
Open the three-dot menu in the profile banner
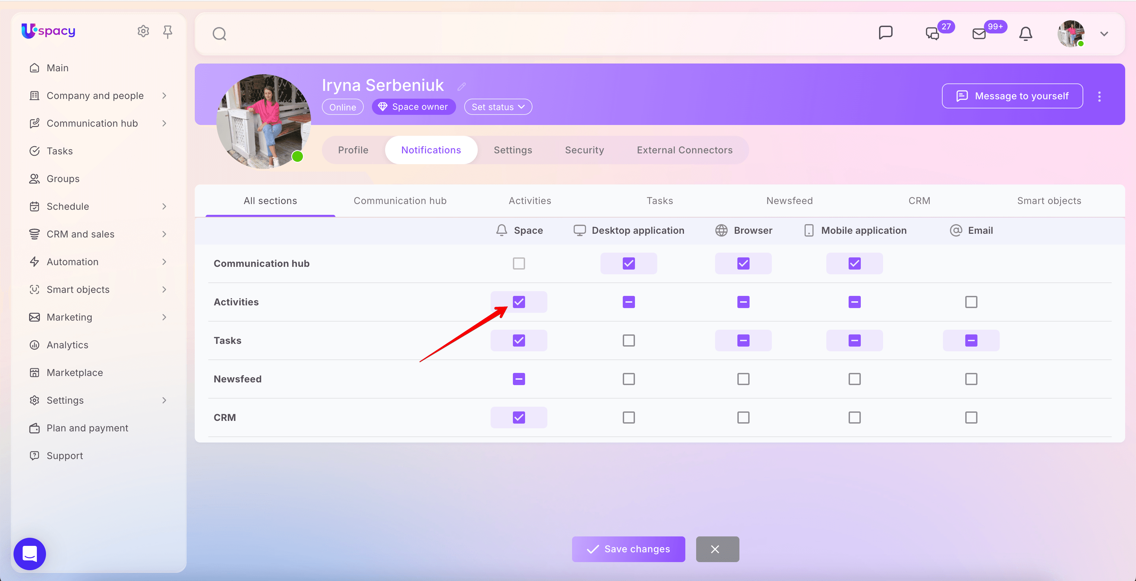[x=1099, y=97]
